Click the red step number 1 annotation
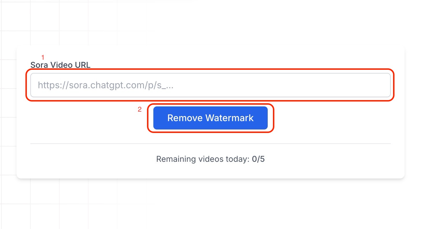 pyautogui.click(x=43, y=57)
